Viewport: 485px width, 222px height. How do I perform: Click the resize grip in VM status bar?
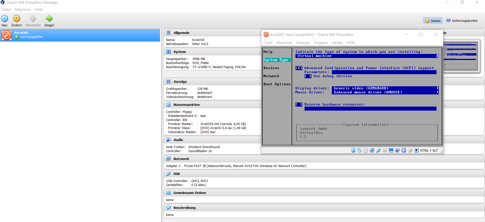point(441,151)
